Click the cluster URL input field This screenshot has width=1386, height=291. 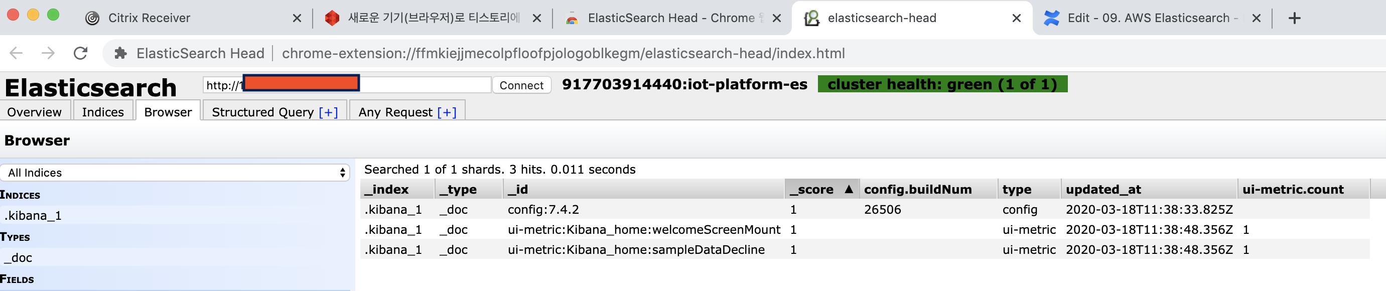coord(347,84)
